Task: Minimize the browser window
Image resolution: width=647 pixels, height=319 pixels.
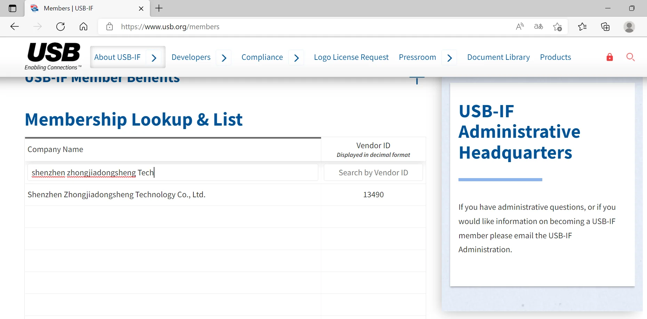Action: tap(608, 8)
